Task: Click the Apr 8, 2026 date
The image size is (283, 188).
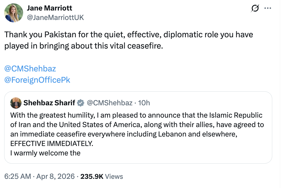Action: pyautogui.click(x=55, y=176)
